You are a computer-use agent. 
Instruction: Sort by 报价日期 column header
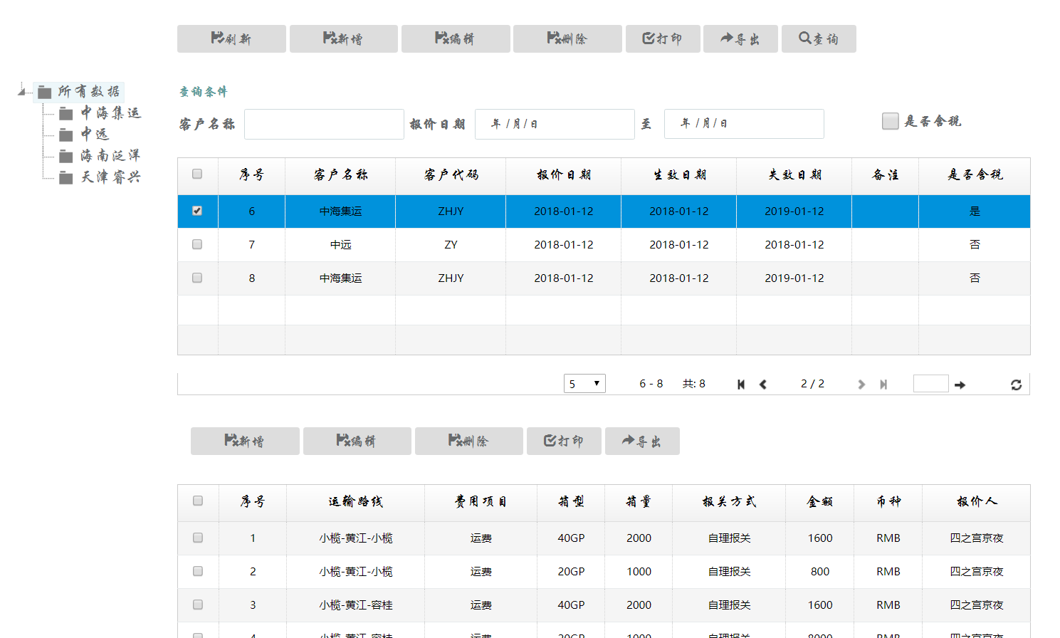[564, 175]
